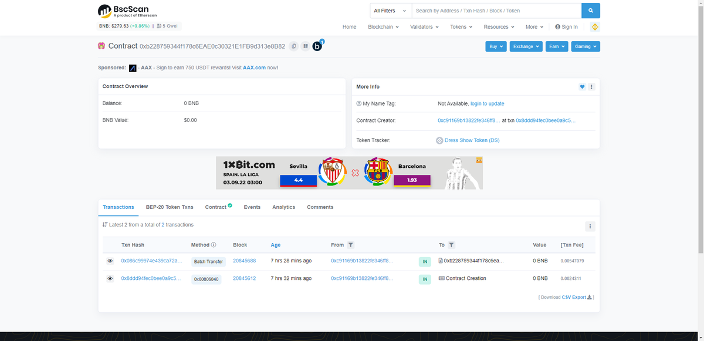Open the Dress Show Token (DS) link

(x=472, y=140)
